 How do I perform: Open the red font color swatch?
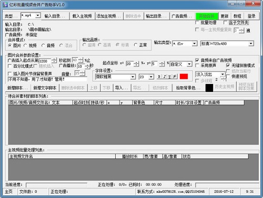coord(184,77)
